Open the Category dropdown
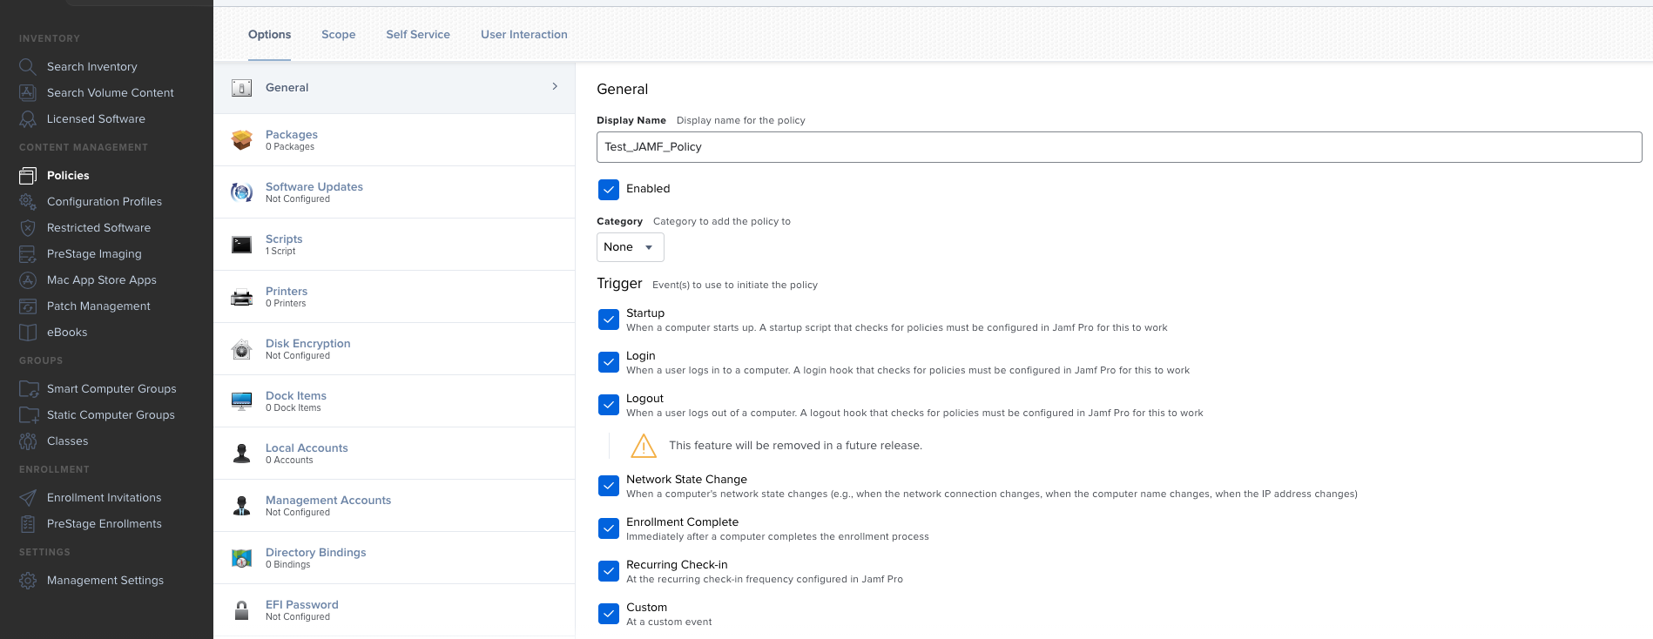The height and width of the screenshot is (639, 1653). pos(630,247)
